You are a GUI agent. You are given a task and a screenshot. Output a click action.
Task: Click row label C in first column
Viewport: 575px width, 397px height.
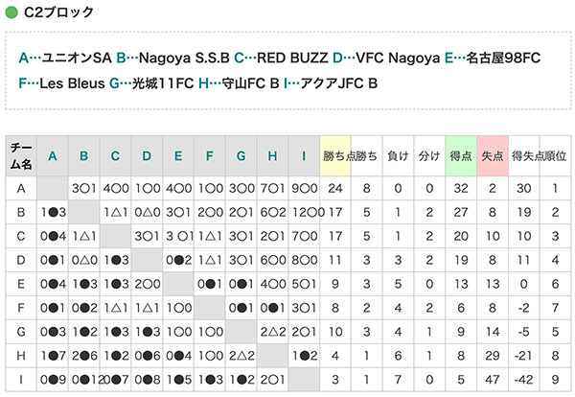pos(21,236)
